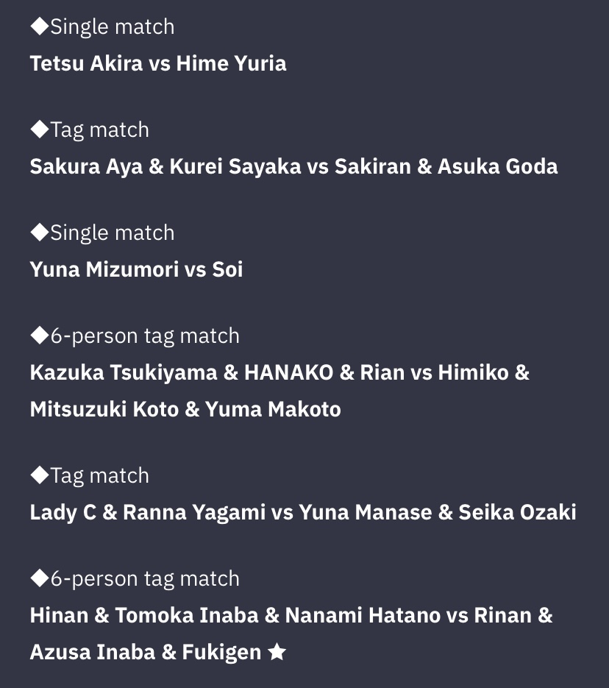
Task: Click the diamond bullet before first Tag match
Action: tap(40, 130)
